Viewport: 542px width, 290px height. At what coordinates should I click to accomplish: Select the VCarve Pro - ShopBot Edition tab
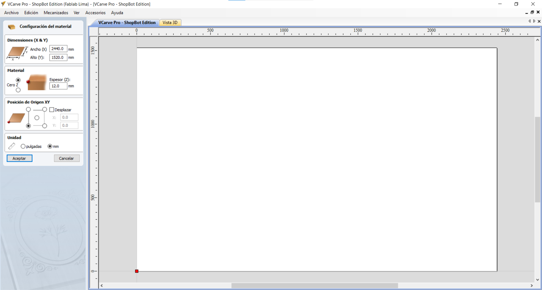(x=127, y=22)
